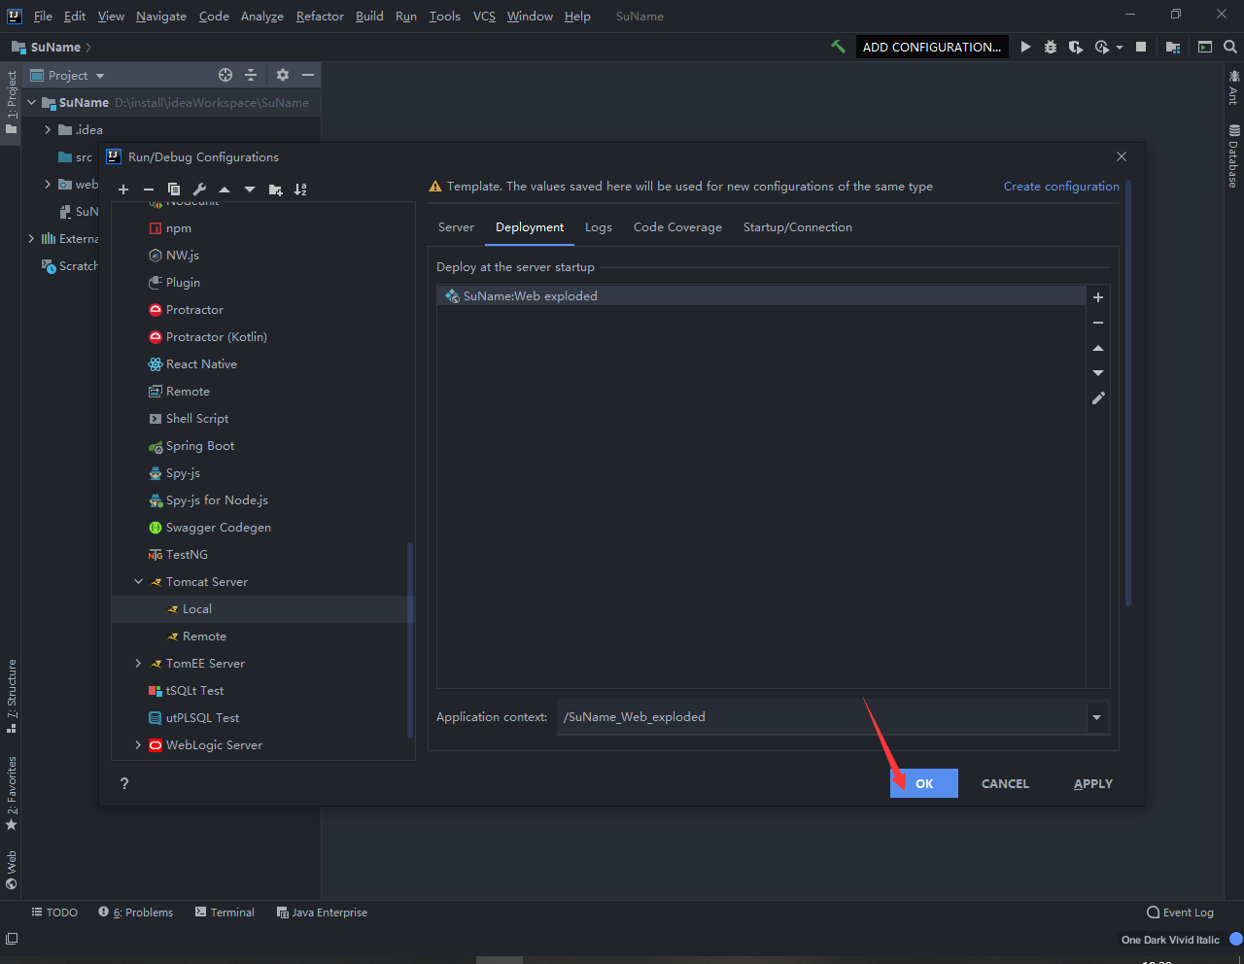Copy configuration icon in dialog toolbar
Viewport: 1244px width, 964px height.
(174, 189)
